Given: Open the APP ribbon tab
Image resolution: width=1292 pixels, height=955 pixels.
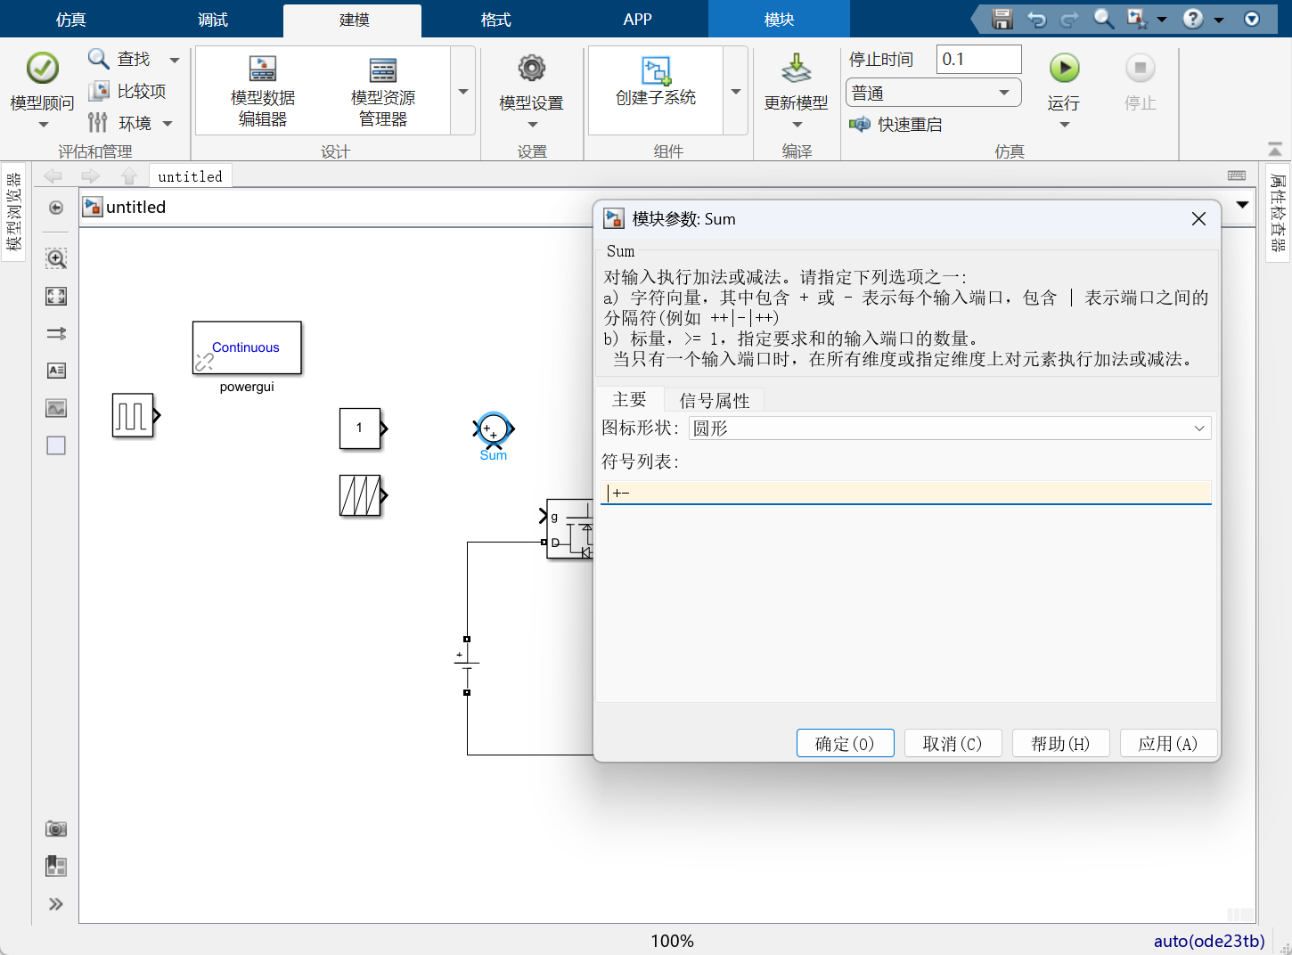Looking at the screenshot, I should (x=637, y=20).
